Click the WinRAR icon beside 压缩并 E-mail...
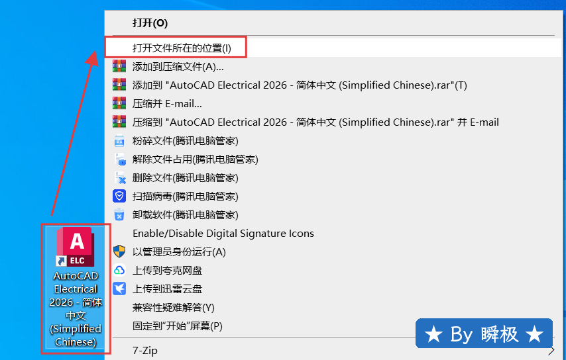This screenshot has width=566, height=360. point(119,103)
